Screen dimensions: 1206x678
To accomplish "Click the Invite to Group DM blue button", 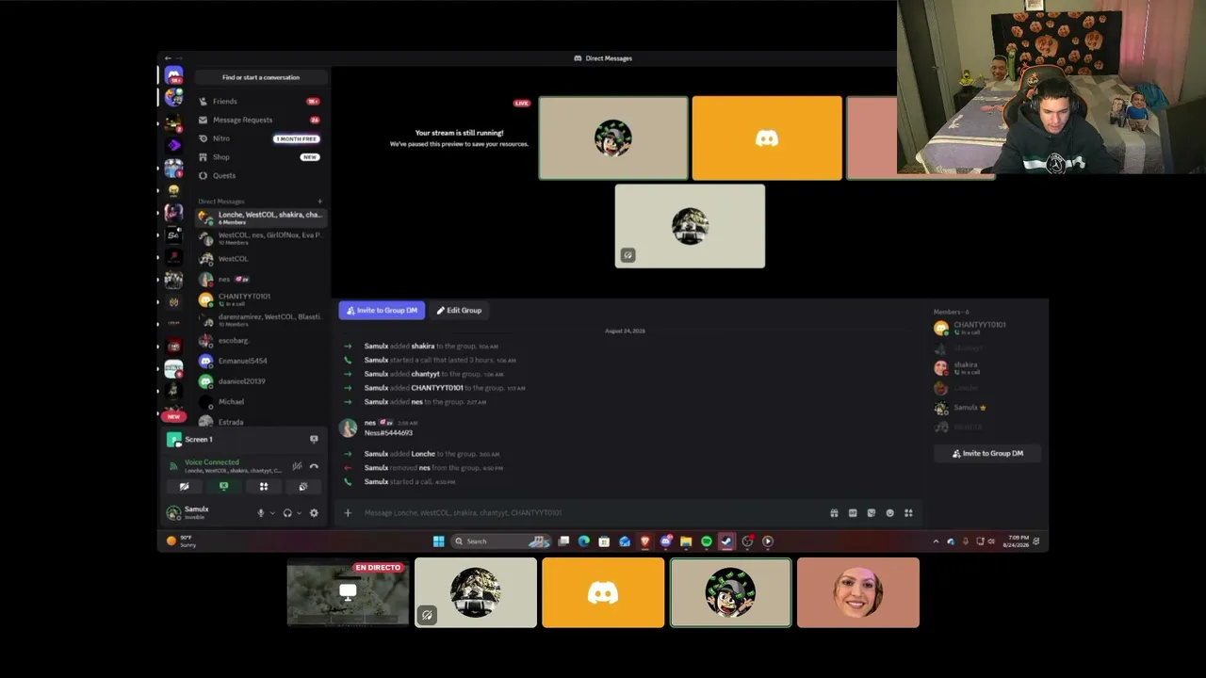I will (x=382, y=310).
